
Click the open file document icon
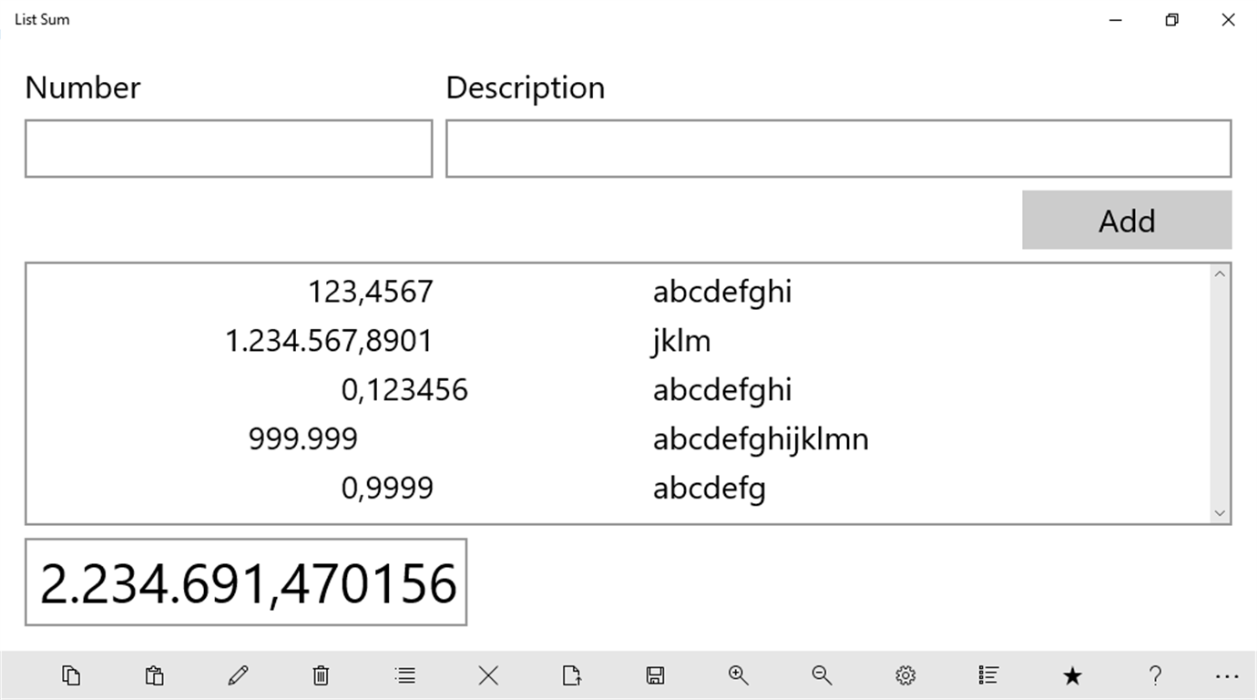click(x=571, y=675)
